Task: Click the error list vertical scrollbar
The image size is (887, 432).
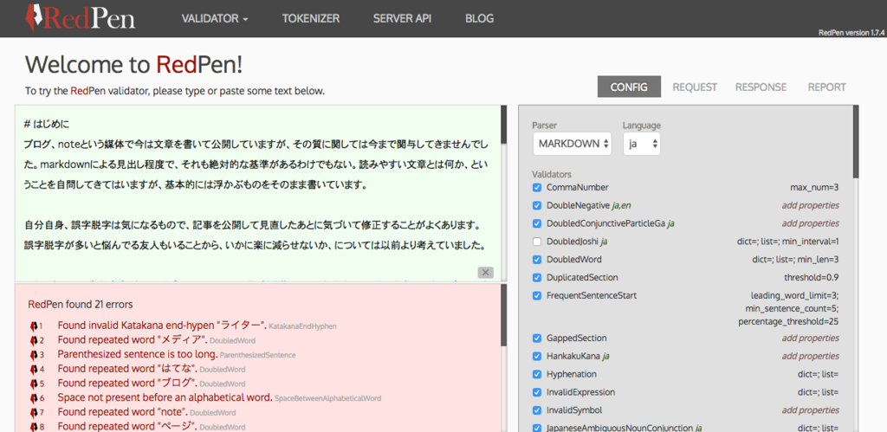Action: pyautogui.click(x=504, y=315)
